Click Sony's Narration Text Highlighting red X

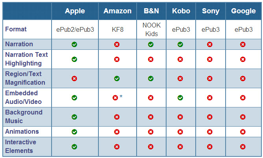(x=210, y=59)
